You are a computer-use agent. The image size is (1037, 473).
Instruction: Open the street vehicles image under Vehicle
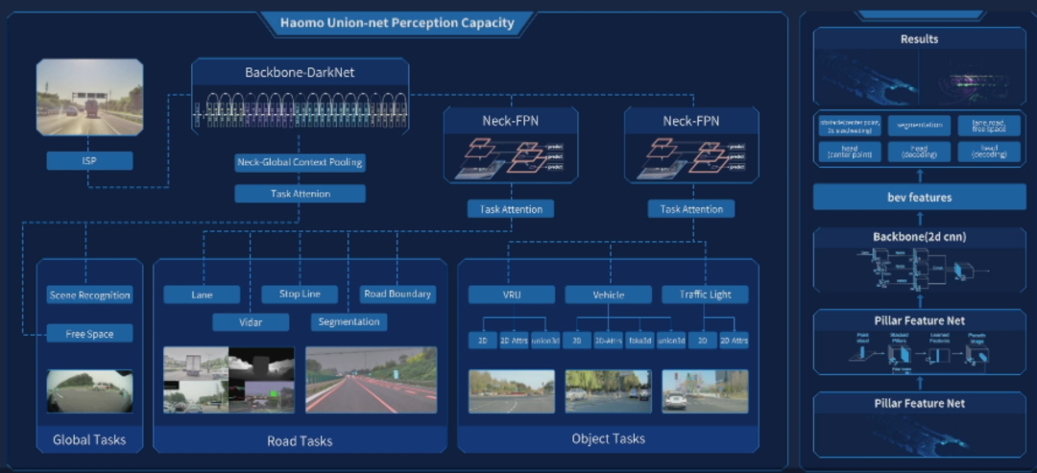coord(609,391)
